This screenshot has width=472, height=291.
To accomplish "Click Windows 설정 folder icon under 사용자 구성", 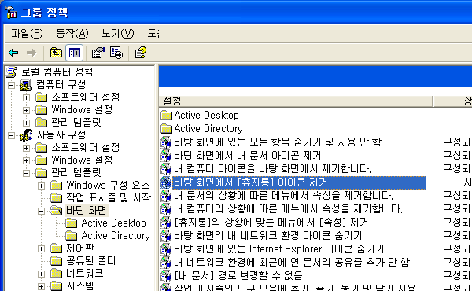I will 42,160.
